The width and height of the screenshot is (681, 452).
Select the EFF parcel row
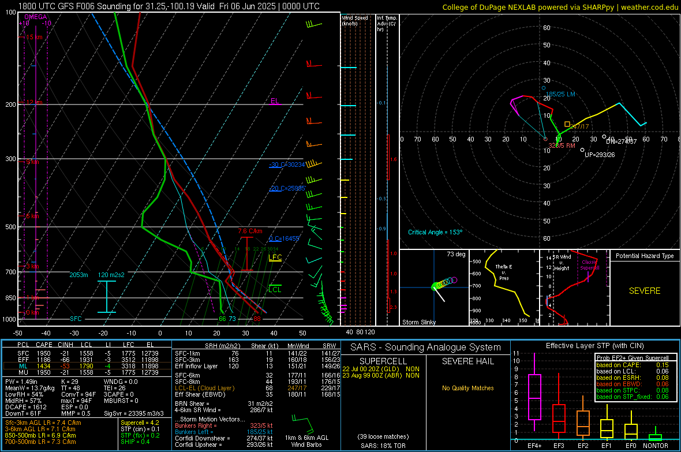coord(87,360)
